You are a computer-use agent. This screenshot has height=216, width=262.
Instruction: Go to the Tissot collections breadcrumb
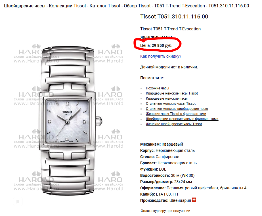click(80, 6)
